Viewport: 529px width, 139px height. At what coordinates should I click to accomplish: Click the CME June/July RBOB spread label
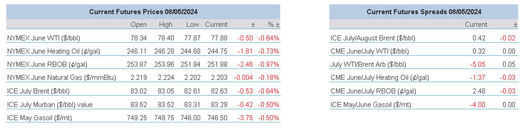pos(373,91)
